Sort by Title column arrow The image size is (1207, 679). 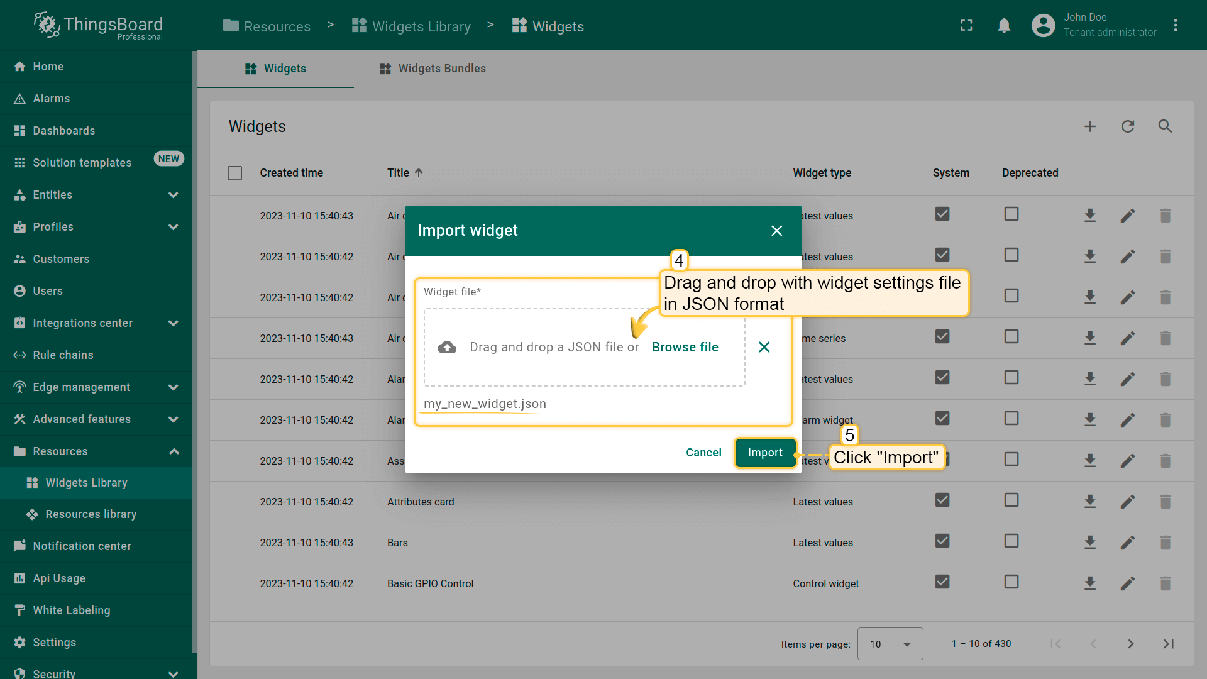tap(419, 173)
